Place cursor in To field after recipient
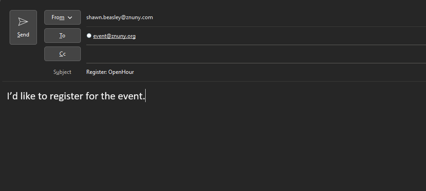Screen dimensions: 426x191 tap(274, 36)
